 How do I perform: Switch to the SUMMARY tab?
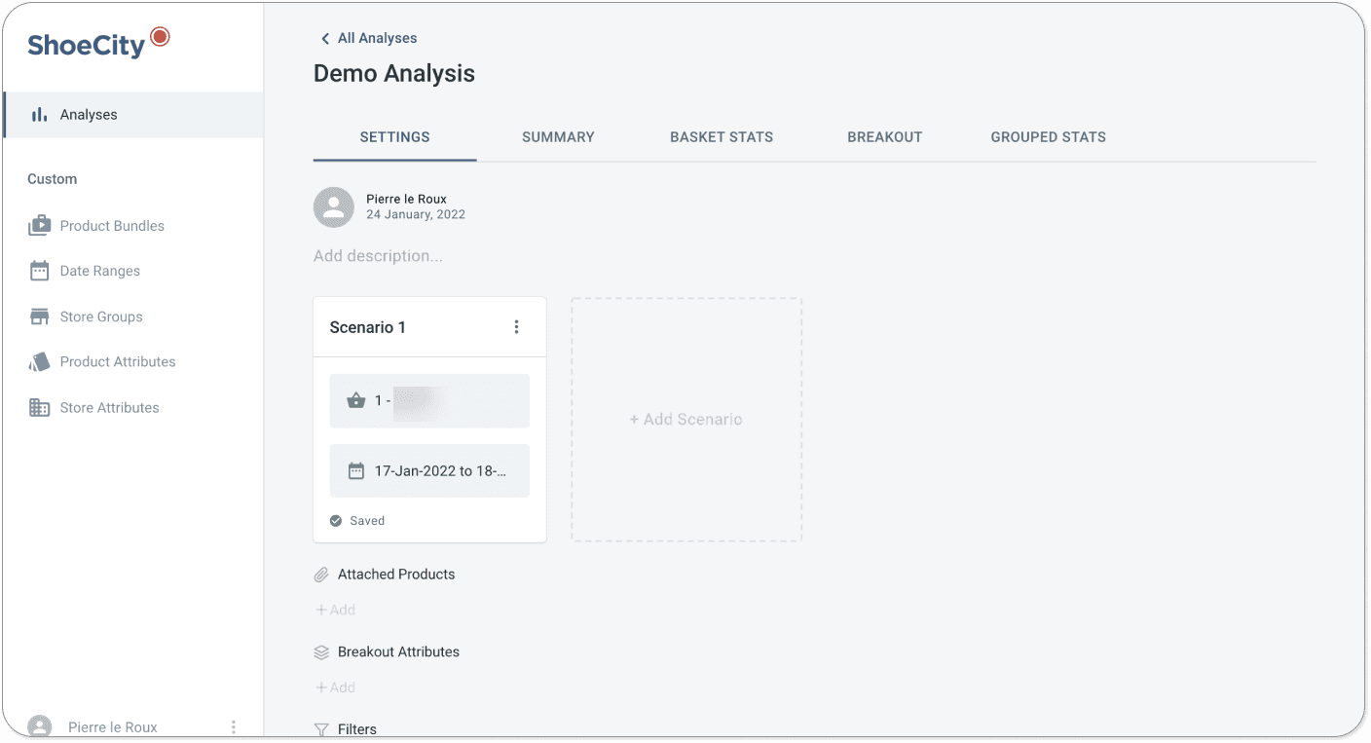pyautogui.click(x=558, y=137)
